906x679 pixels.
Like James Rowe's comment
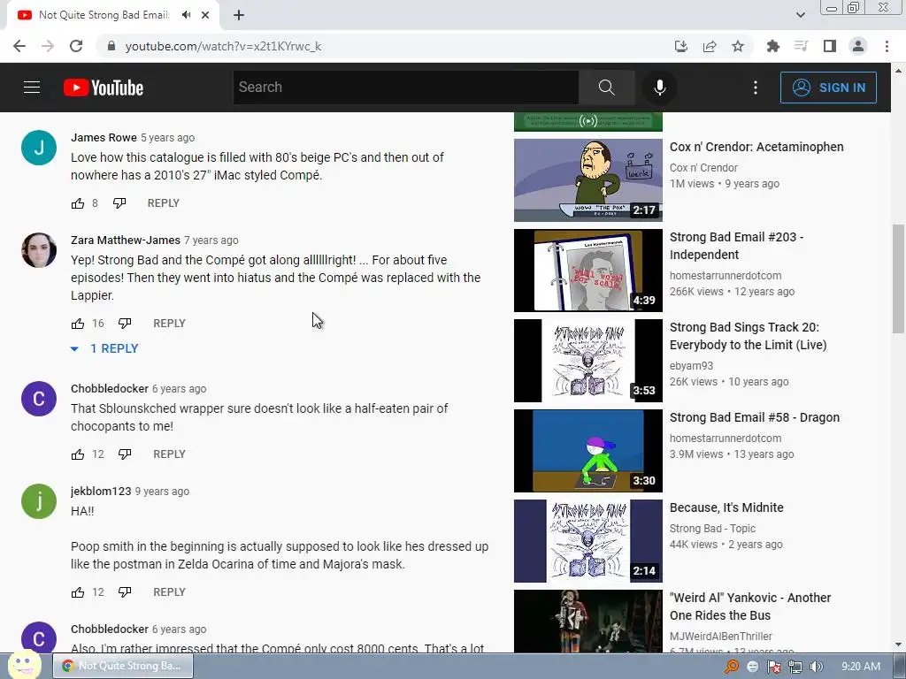pos(78,203)
